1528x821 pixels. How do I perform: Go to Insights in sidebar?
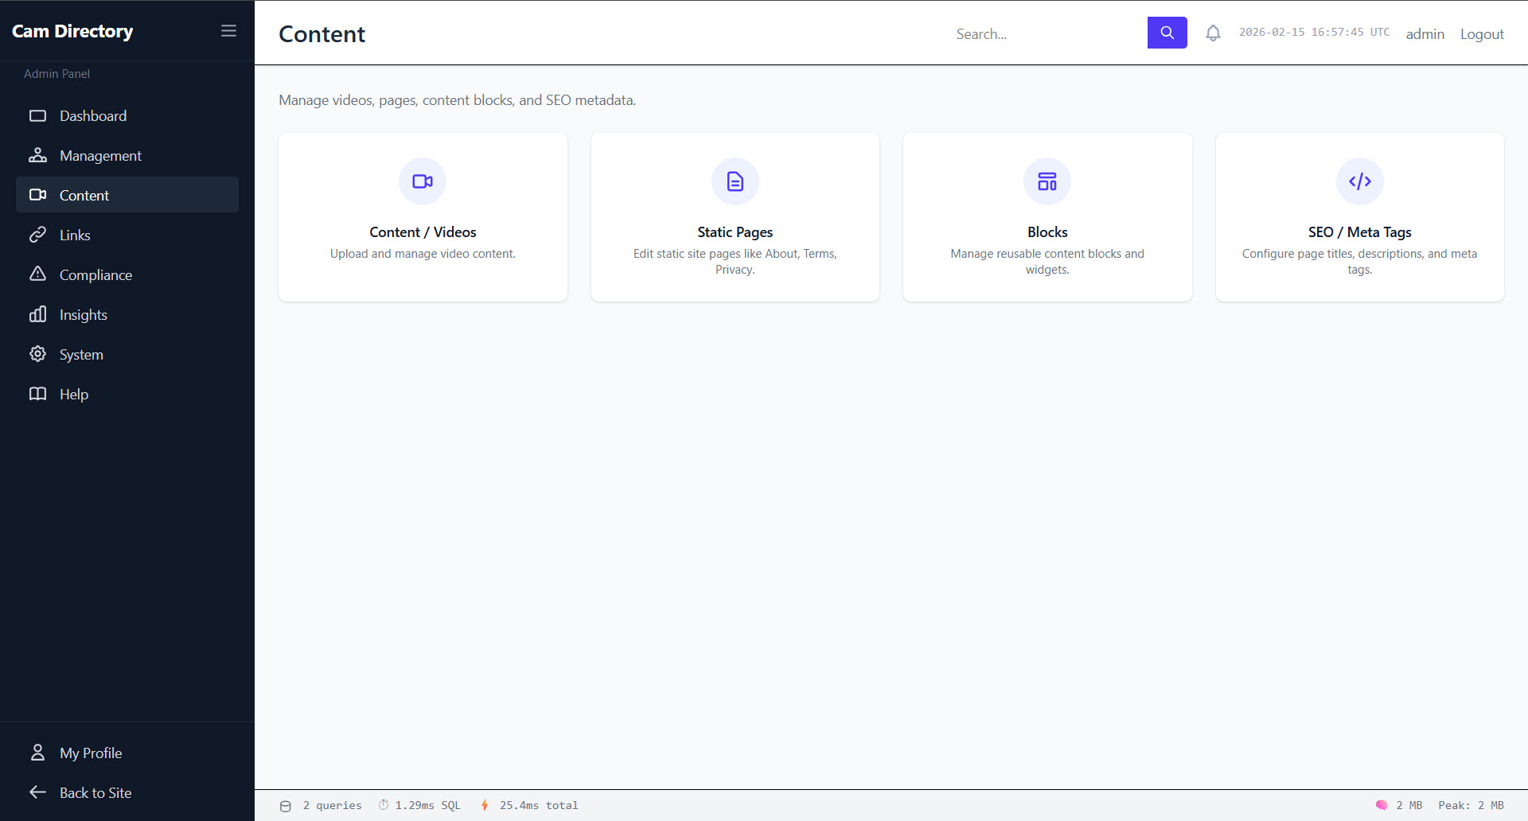[x=83, y=315]
